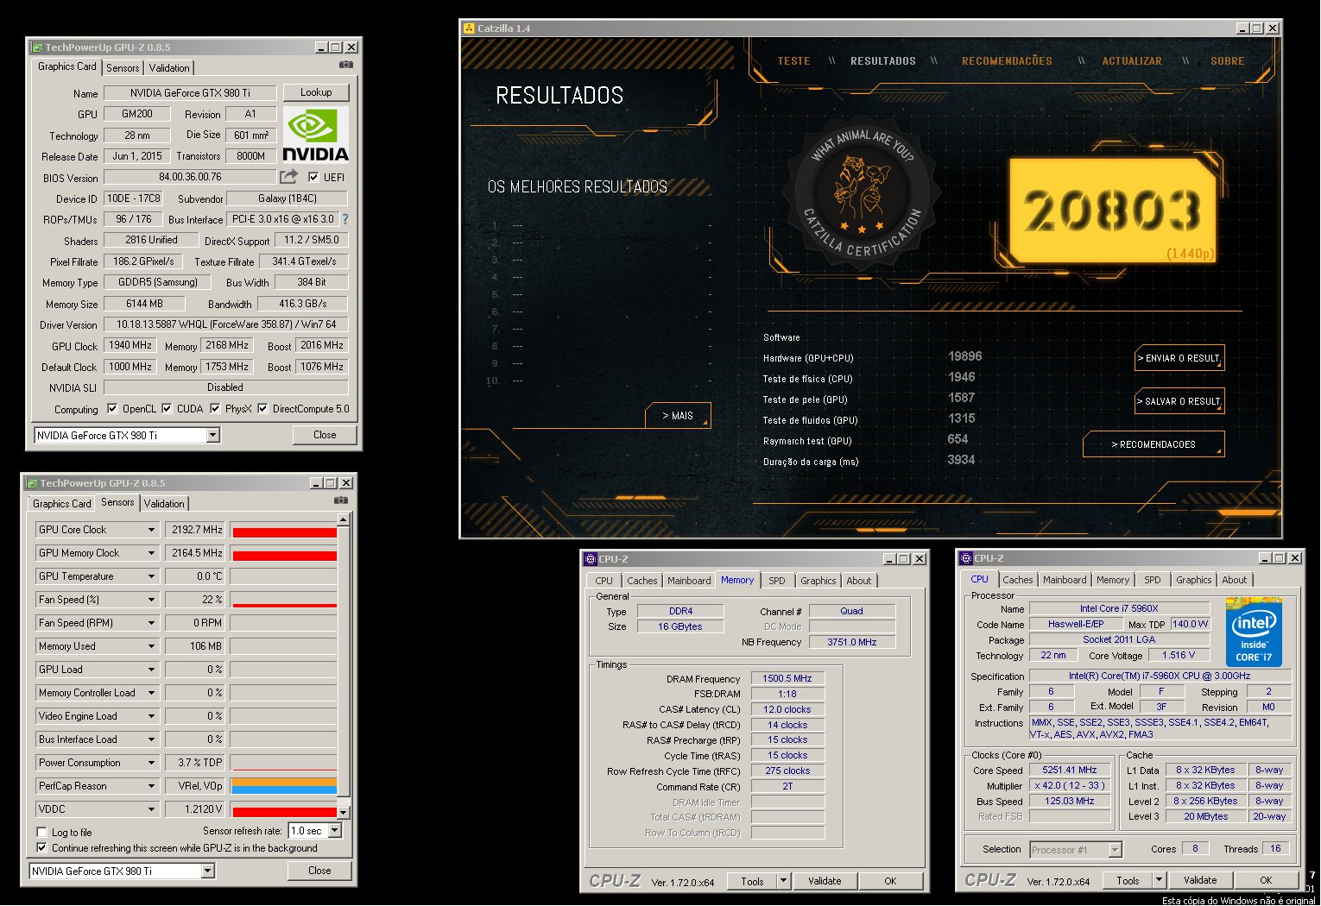Click the SALVAR O RESULT button
The width and height of the screenshot is (1321, 906).
(x=1179, y=401)
